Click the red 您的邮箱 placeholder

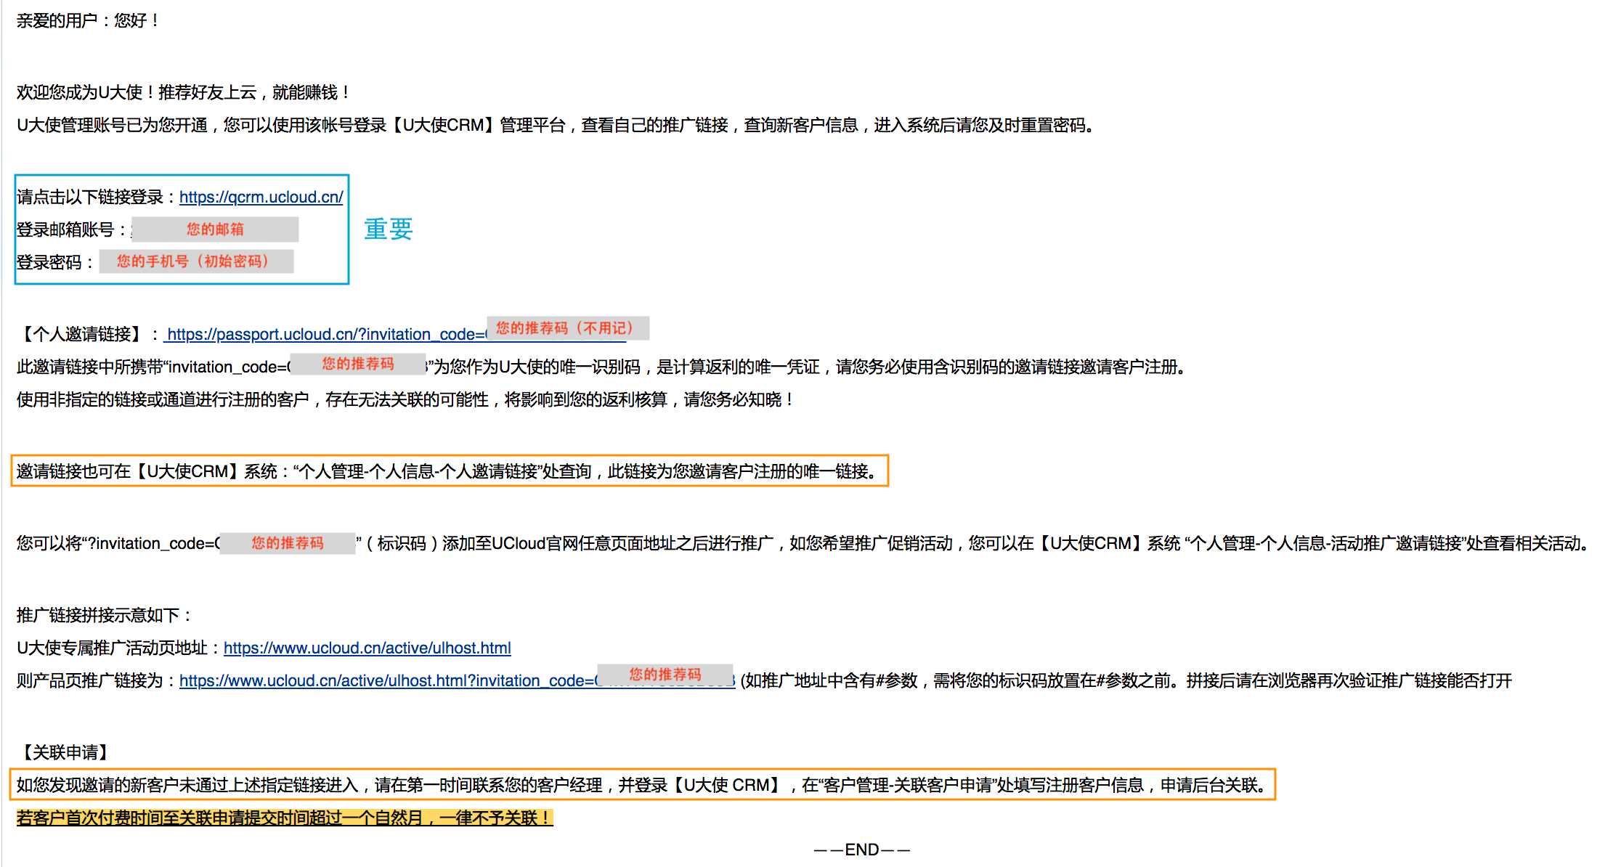click(x=215, y=229)
